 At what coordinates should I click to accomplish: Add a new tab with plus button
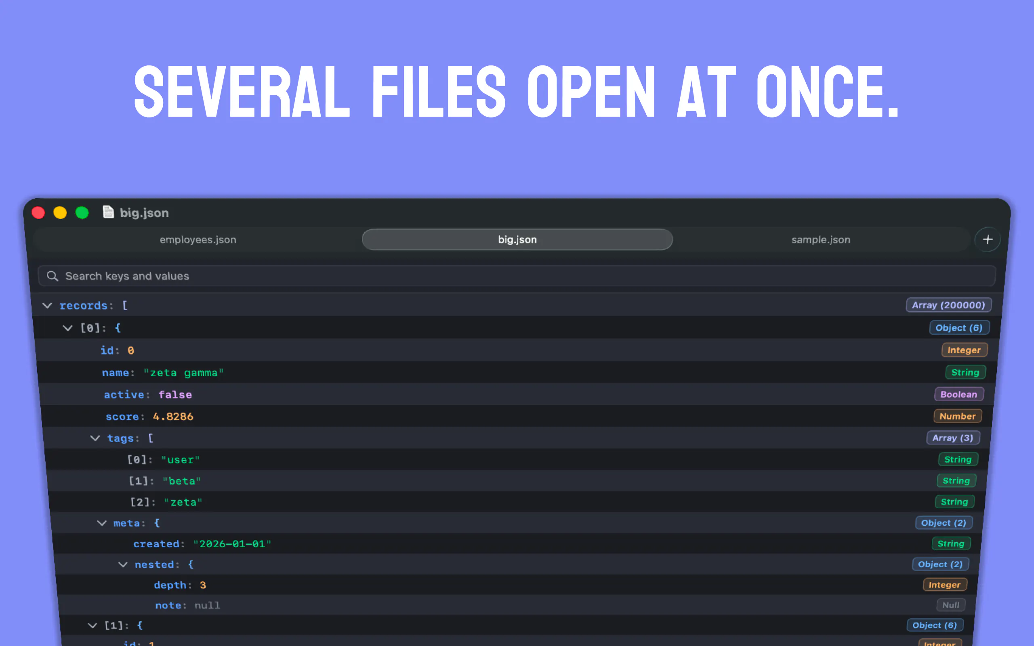[988, 239]
